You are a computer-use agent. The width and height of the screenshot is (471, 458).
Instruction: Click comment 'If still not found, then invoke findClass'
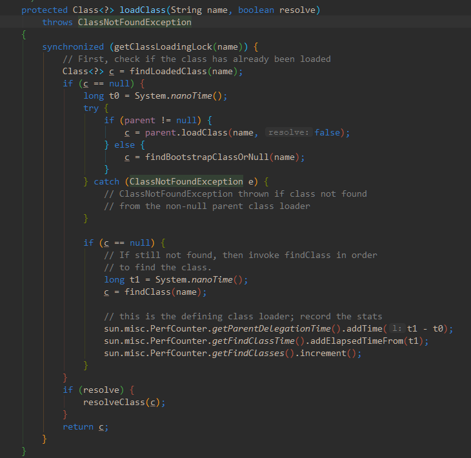(x=240, y=255)
